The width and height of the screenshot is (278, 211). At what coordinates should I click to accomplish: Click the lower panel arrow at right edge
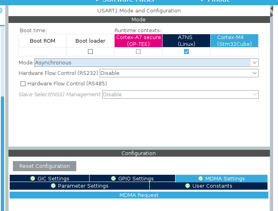pyautogui.click(x=272, y=14)
